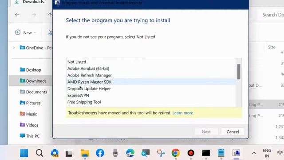
Task: Open the black terminal taskbar icon
Action: pos(206,153)
